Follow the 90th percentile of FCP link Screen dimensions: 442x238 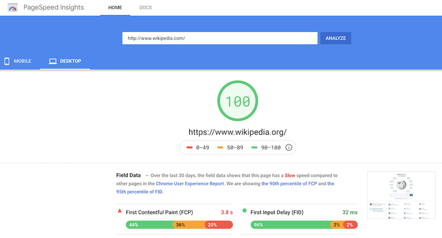289,184
